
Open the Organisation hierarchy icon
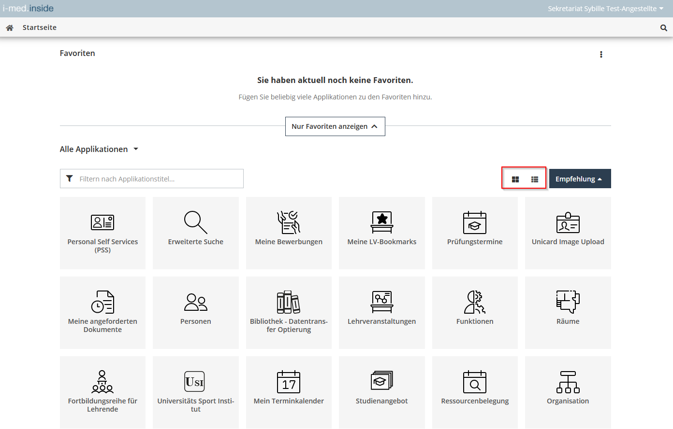pyautogui.click(x=568, y=382)
